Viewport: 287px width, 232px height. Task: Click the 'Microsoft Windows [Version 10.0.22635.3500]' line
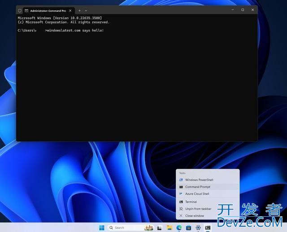coord(60,18)
